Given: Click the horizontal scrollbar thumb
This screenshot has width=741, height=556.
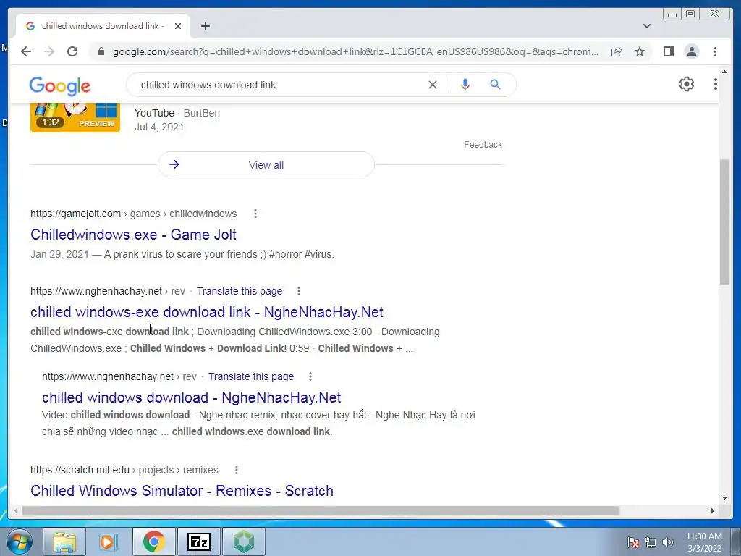Looking at the screenshot, I should [321, 510].
